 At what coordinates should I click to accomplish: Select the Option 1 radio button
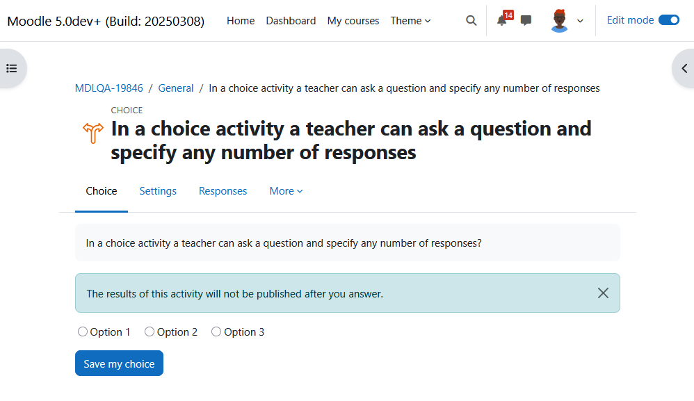[82, 332]
